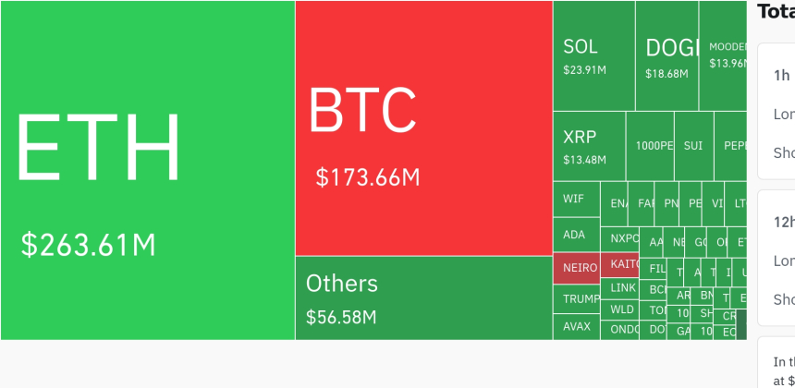Click the ETH liquidation tile
This screenshot has width=795, height=388.
[x=148, y=171]
